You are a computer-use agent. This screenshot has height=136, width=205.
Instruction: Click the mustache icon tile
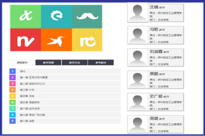[x=87, y=17]
